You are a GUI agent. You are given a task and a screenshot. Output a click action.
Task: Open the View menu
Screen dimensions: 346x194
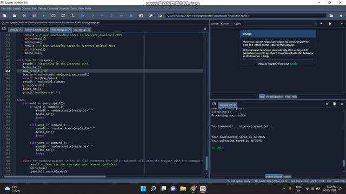tap(81, 9)
